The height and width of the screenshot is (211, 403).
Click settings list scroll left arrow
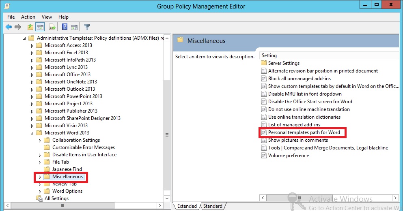click(263, 198)
